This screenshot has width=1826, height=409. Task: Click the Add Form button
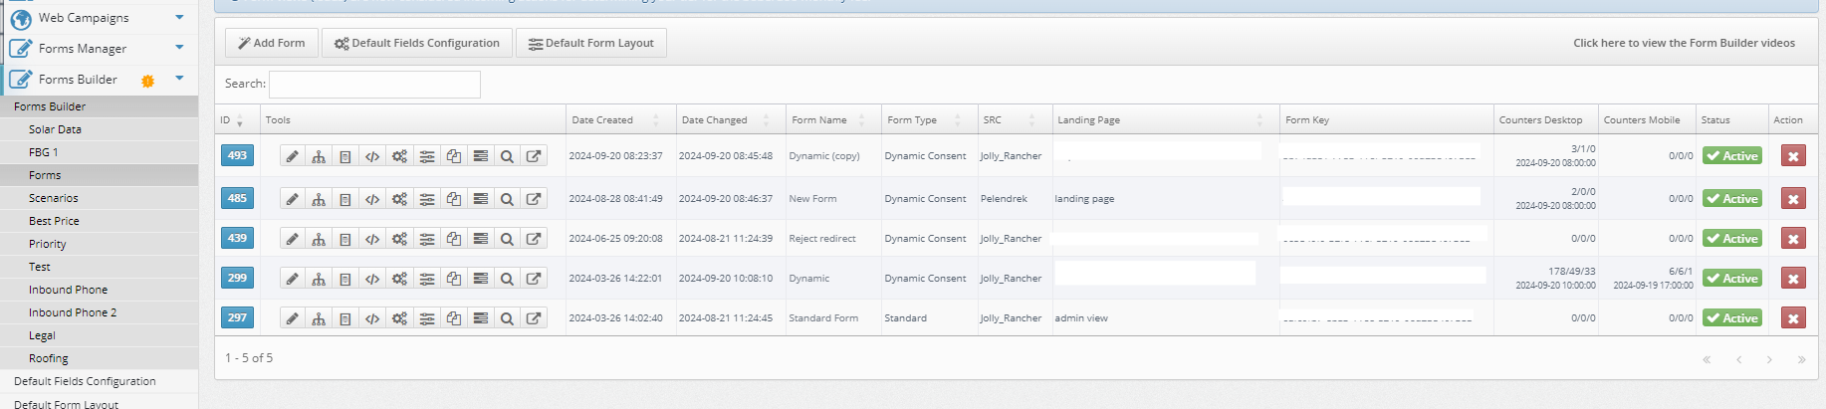(x=272, y=43)
